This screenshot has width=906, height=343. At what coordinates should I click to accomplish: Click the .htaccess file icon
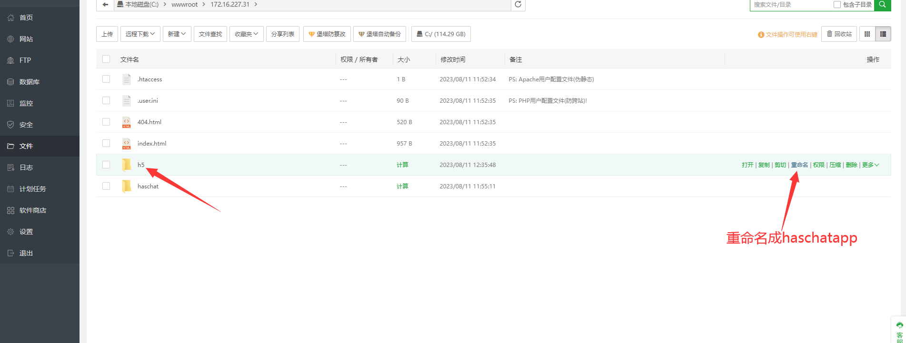126,79
